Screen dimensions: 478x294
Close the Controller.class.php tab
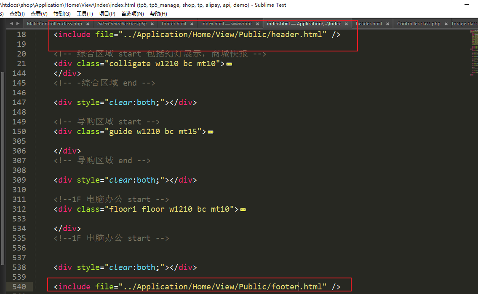point(446,24)
